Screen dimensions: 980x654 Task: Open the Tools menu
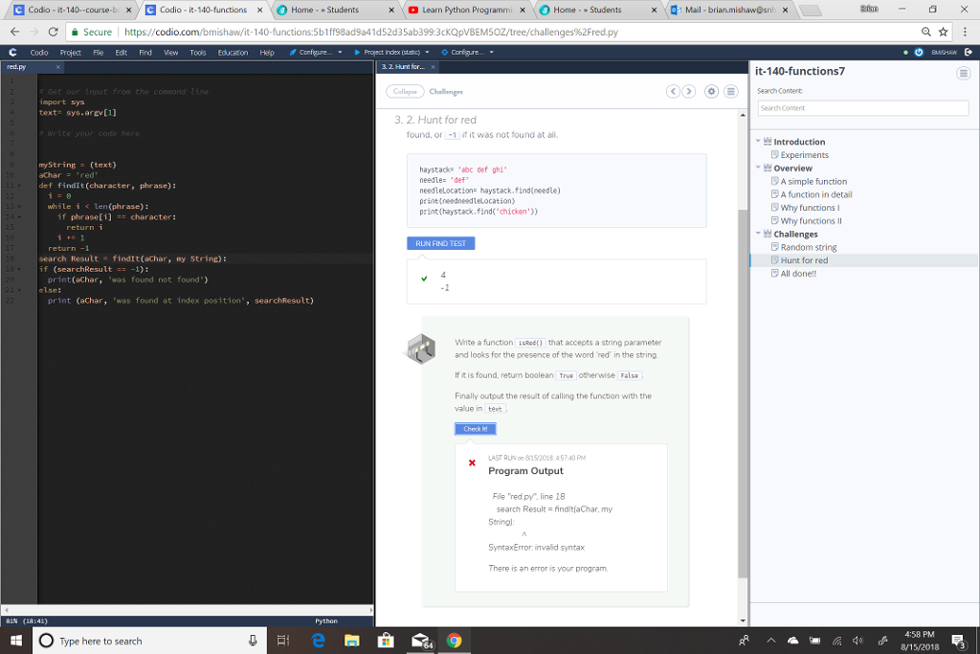198,53
